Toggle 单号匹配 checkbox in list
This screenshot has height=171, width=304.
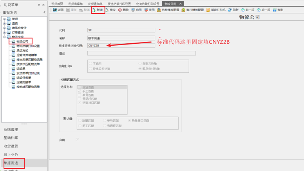click(79, 95)
